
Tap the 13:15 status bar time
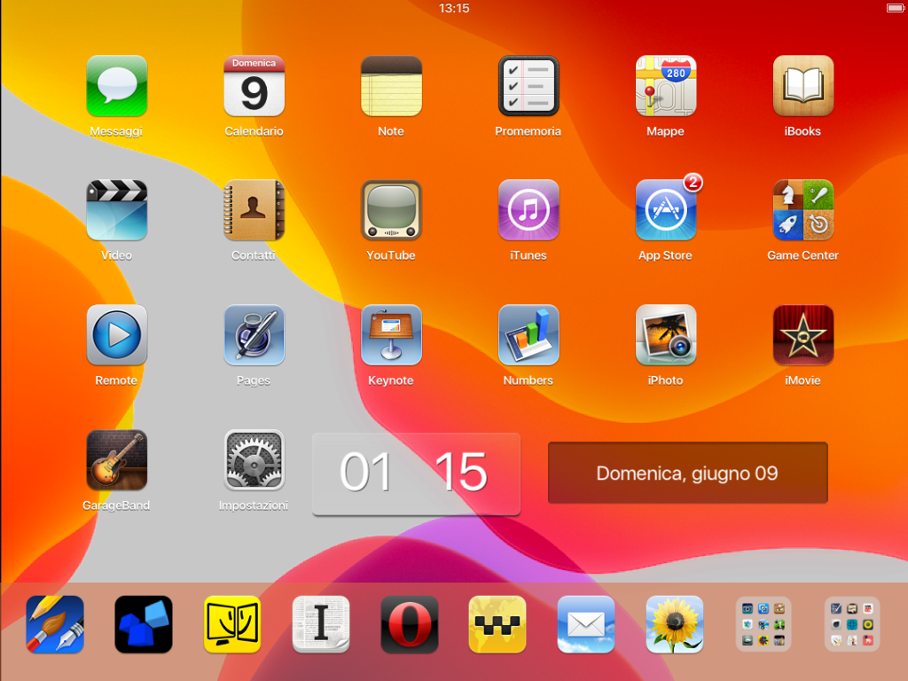[x=454, y=8]
